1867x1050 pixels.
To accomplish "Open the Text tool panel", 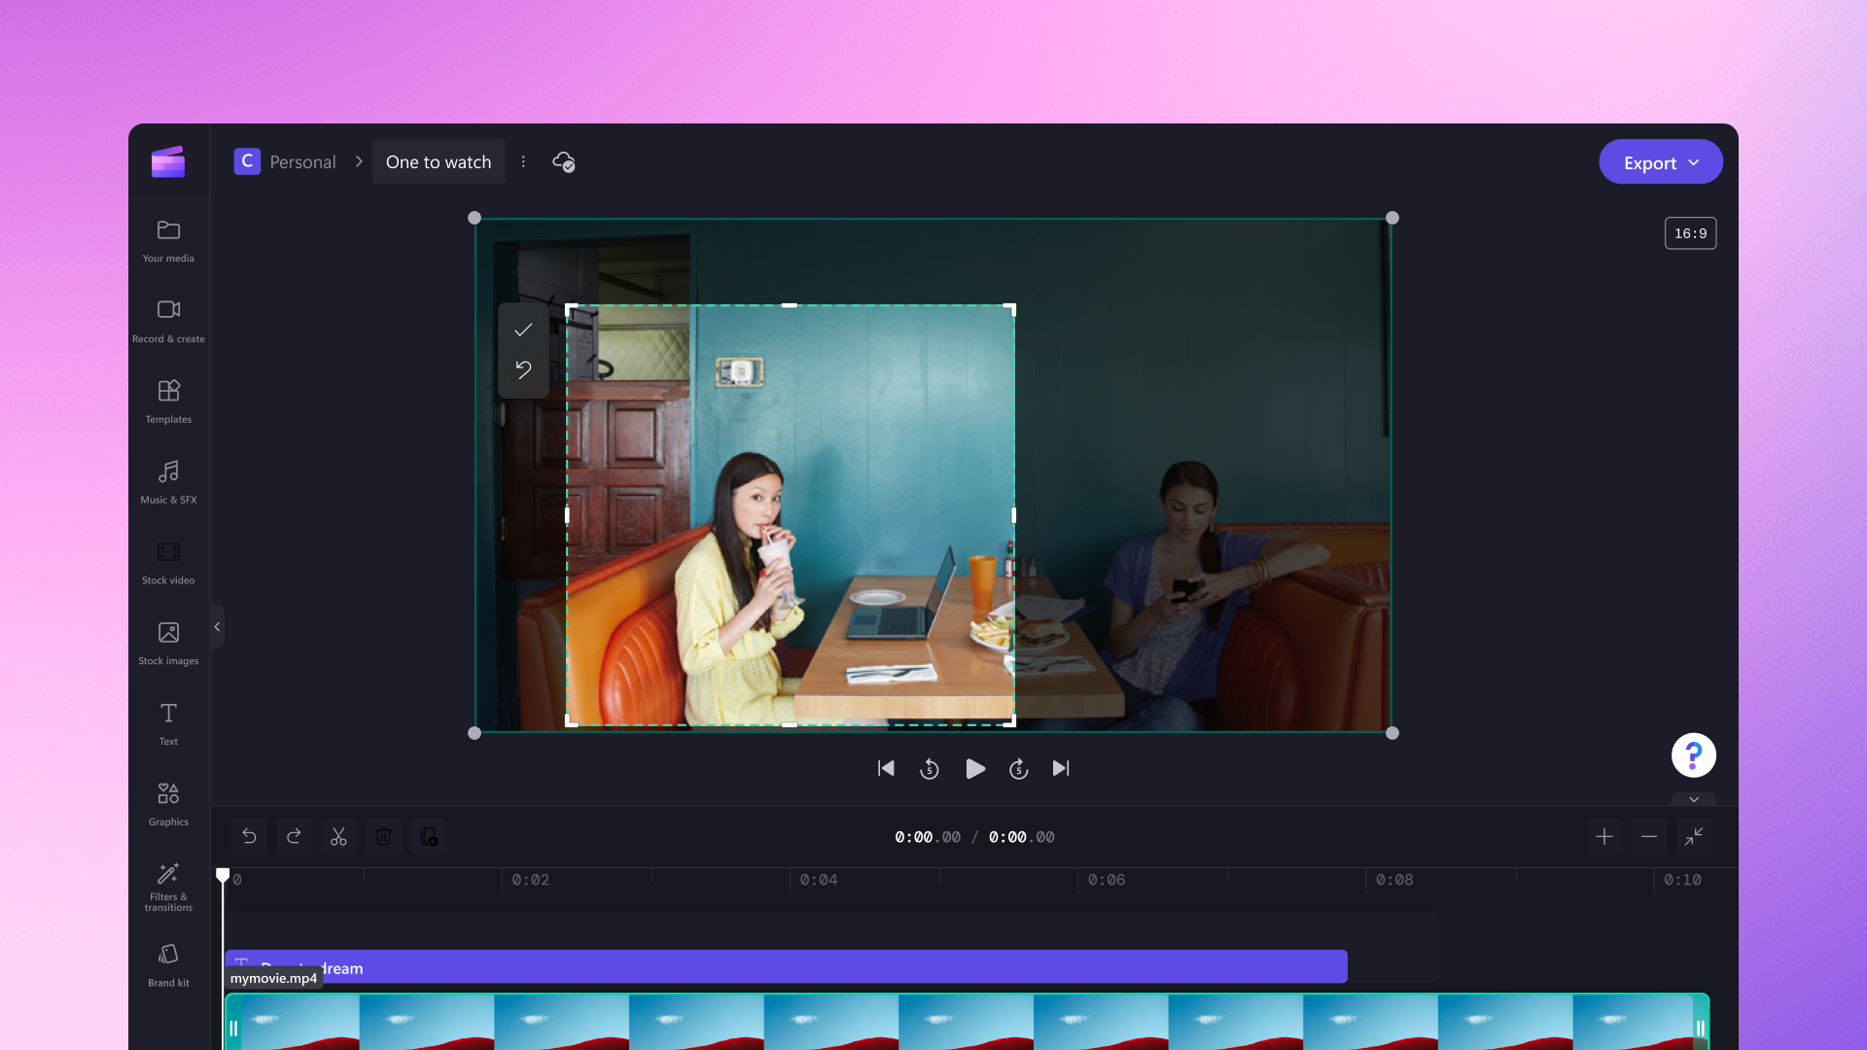I will point(168,721).
